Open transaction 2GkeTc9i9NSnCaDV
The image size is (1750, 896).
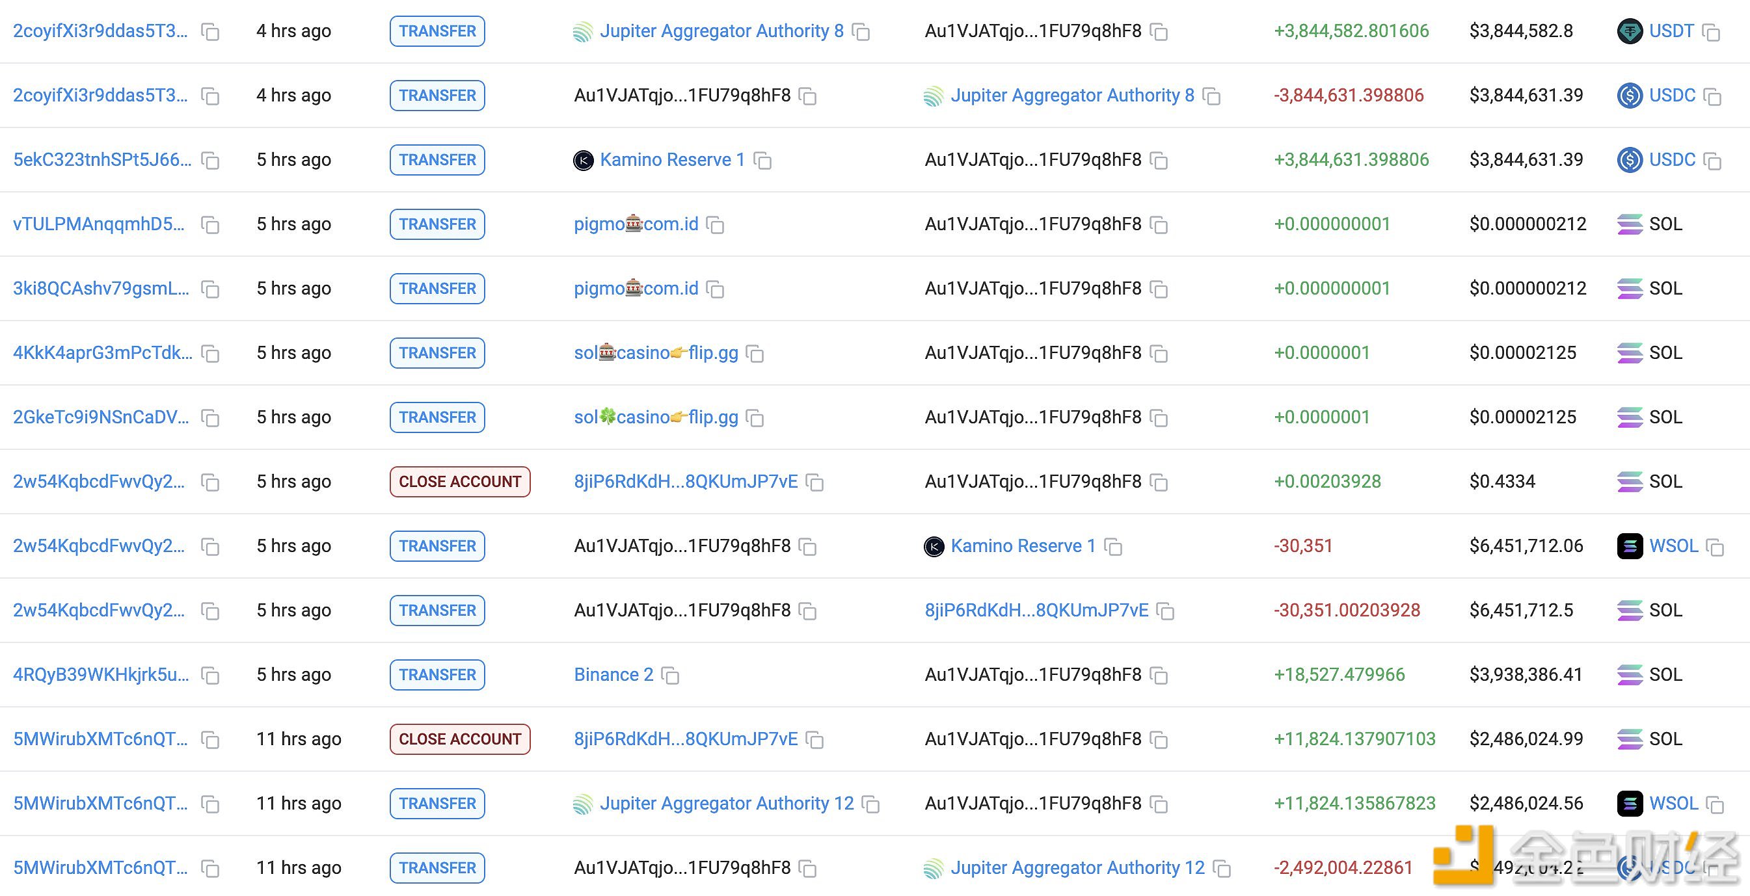tap(101, 417)
